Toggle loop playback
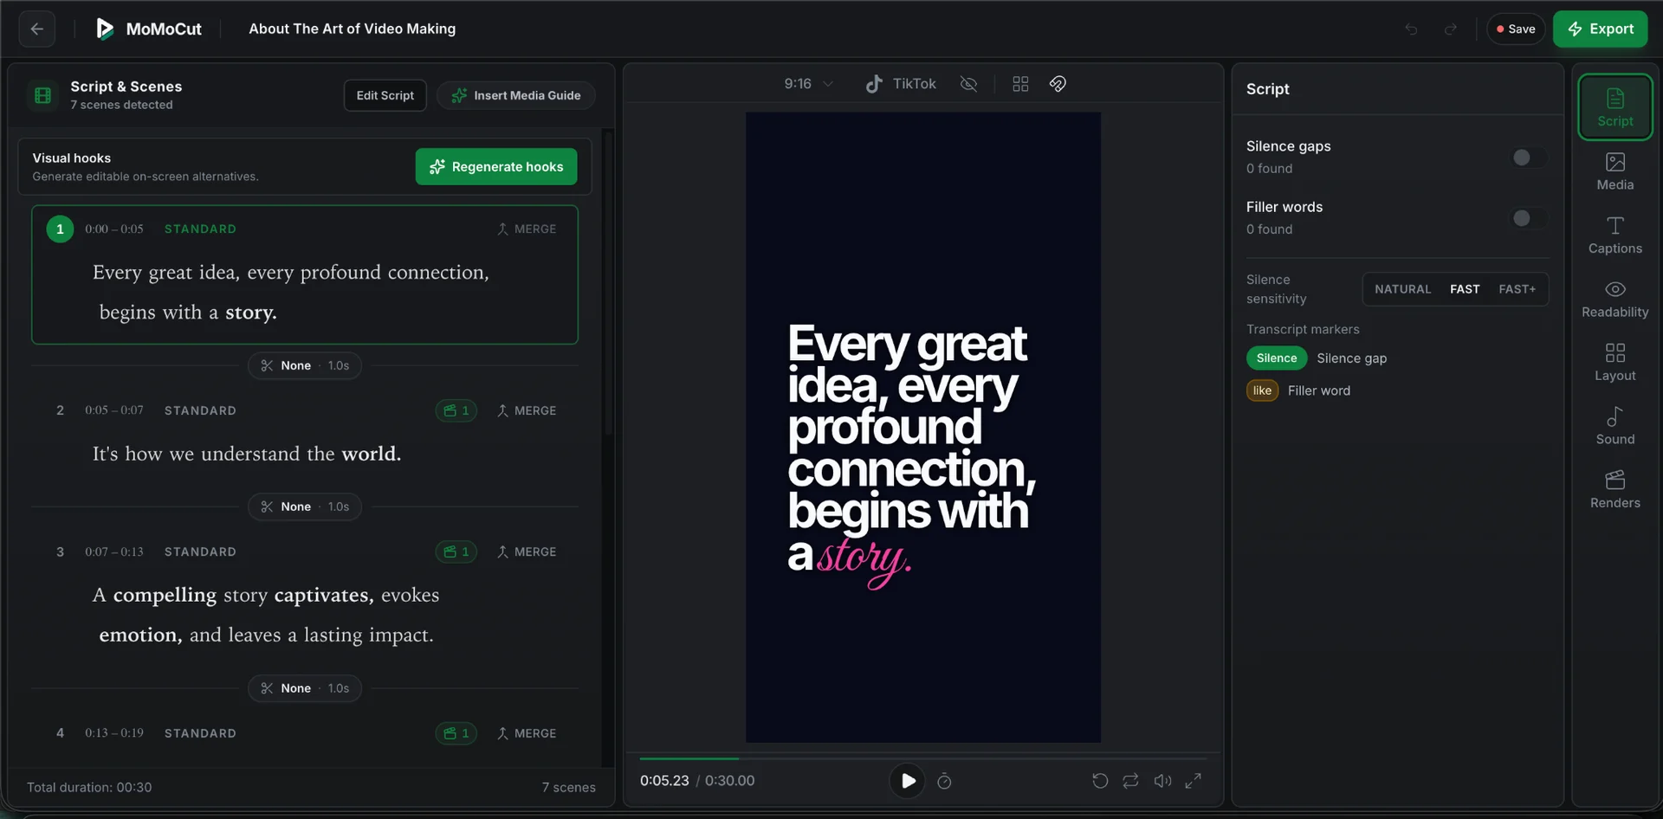Image resolution: width=1663 pixels, height=819 pixels. pos(1130,781)
